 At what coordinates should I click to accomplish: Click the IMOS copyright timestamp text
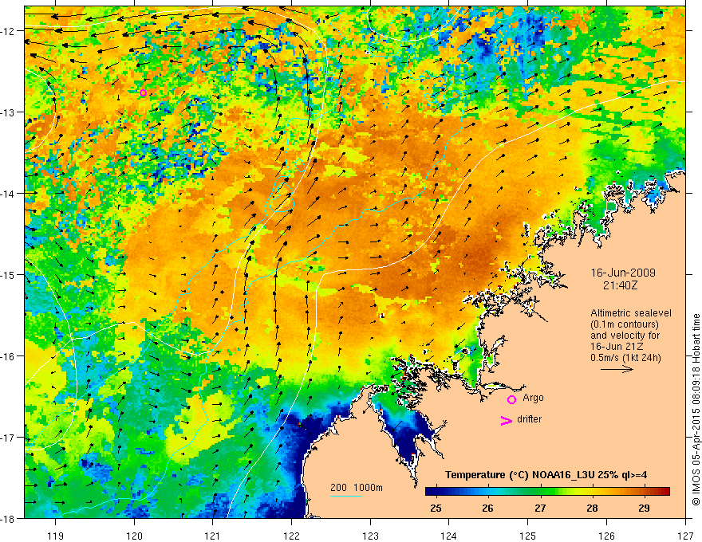point(696,410)
